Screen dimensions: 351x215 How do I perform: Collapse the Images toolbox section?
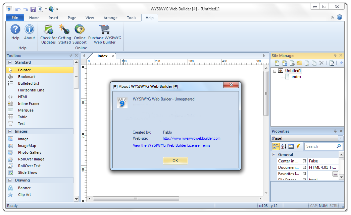pos(10,131)
